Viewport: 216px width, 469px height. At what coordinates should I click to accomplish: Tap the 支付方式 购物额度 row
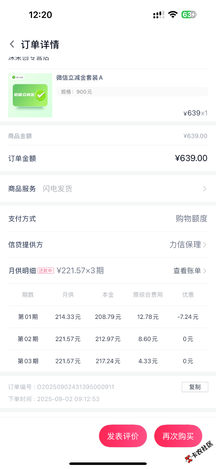coord(108,219)
